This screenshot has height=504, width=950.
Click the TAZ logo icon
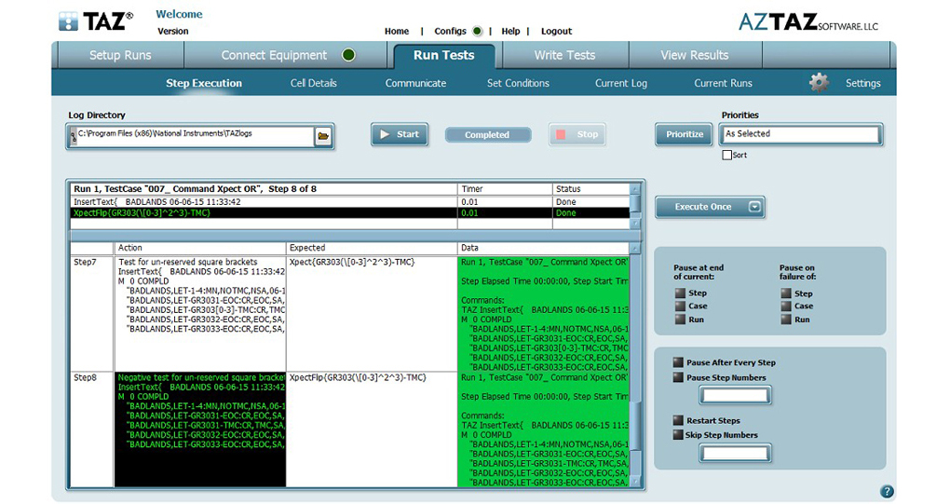pyautogui.click(x=69, y=21)
